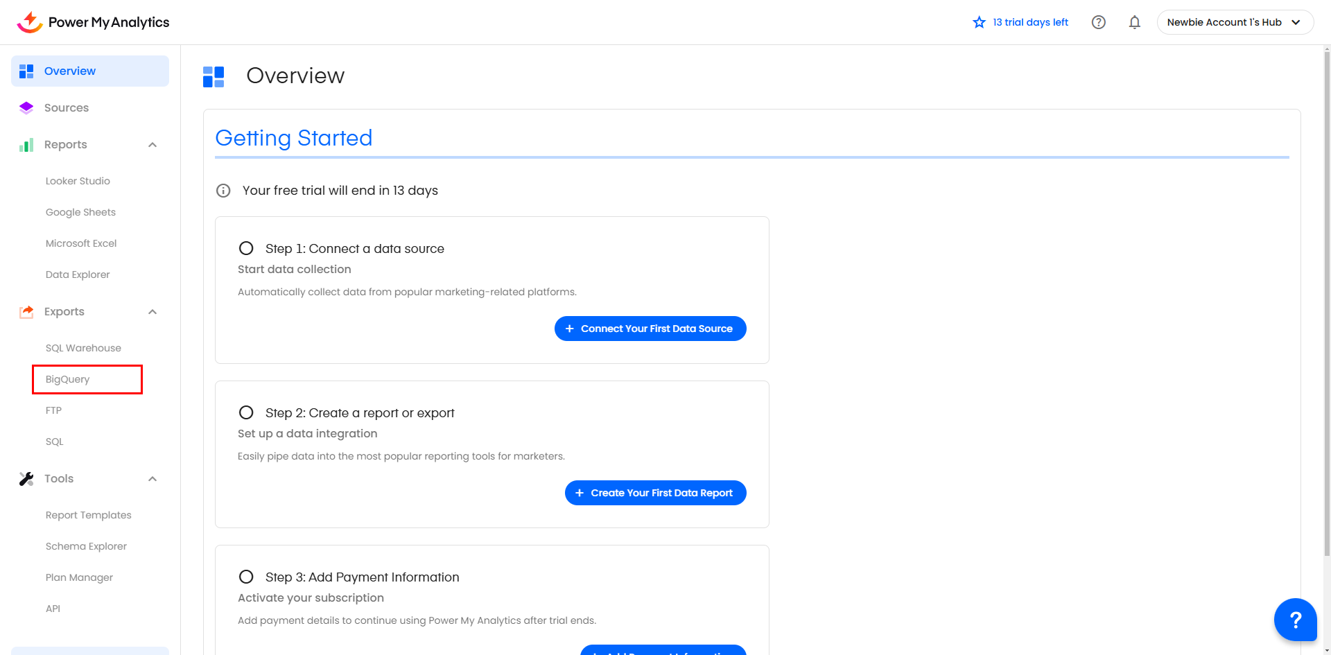The height and width of the screenshot is (655, 1331).
Task: Open the notifications bell
Action: (1134, 22)
